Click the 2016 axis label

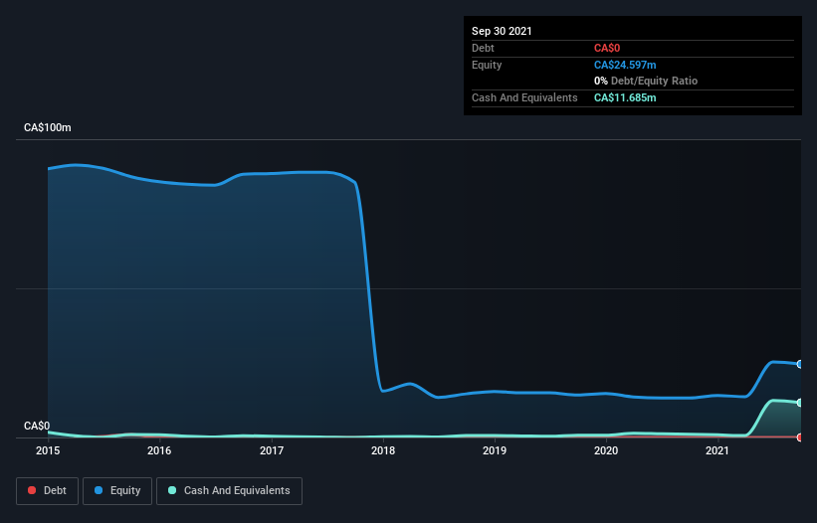pyautogui.click(x=159, y=450)
